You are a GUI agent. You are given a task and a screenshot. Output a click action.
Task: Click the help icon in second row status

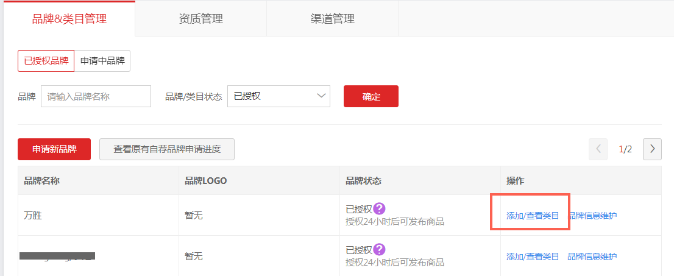[x=379, y=249]
